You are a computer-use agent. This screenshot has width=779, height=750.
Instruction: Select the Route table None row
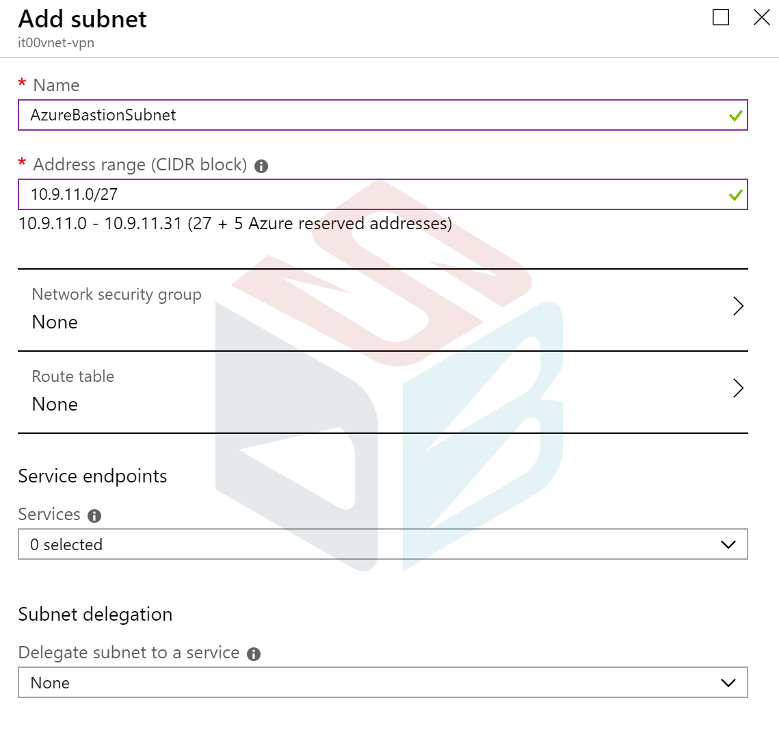pyautogui.click(x=382, y=392)
